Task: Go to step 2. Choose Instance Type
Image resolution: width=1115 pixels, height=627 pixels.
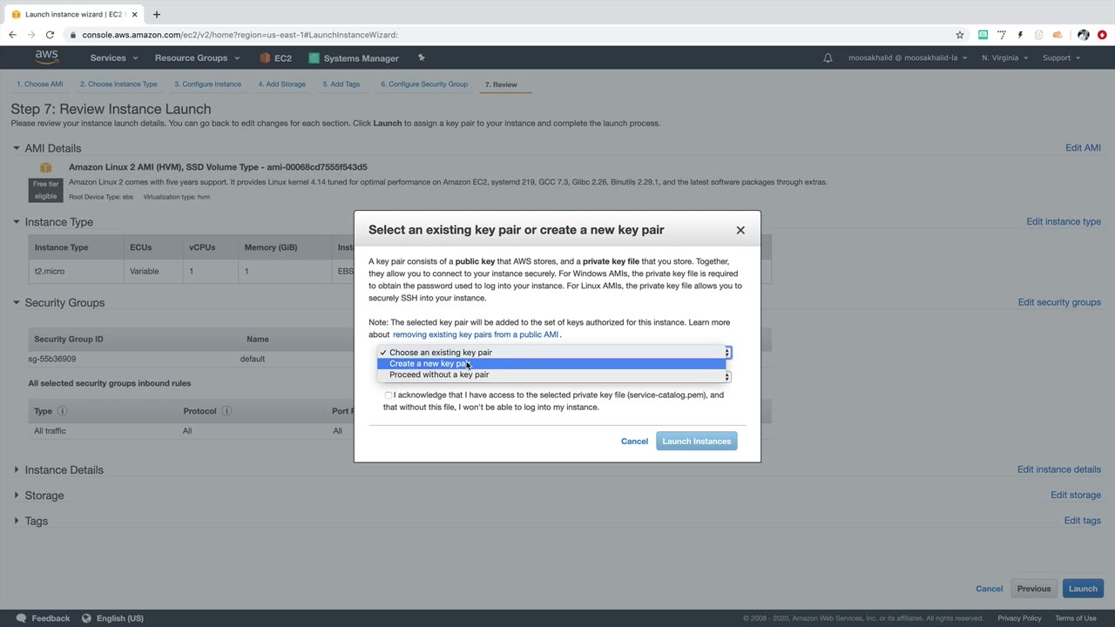Action: [118, 84]
